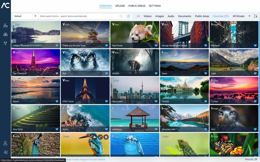Click the logout icon in sidebar
This screenshot has width=260, height=162.
coord(5,152)
